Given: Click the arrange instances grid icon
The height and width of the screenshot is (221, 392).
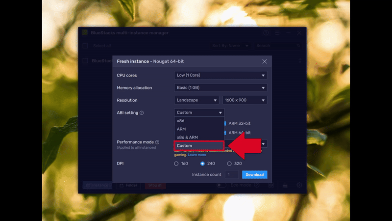Looking at the screenshot, I should pos(271,185).
